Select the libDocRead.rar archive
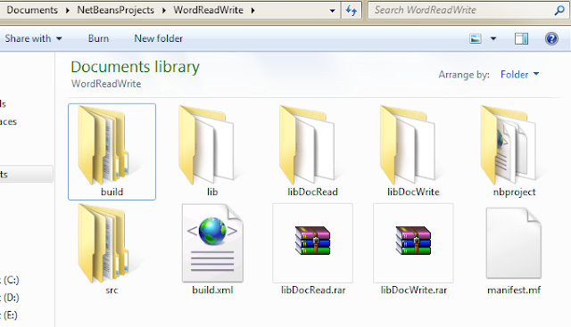 click(313, 250)
